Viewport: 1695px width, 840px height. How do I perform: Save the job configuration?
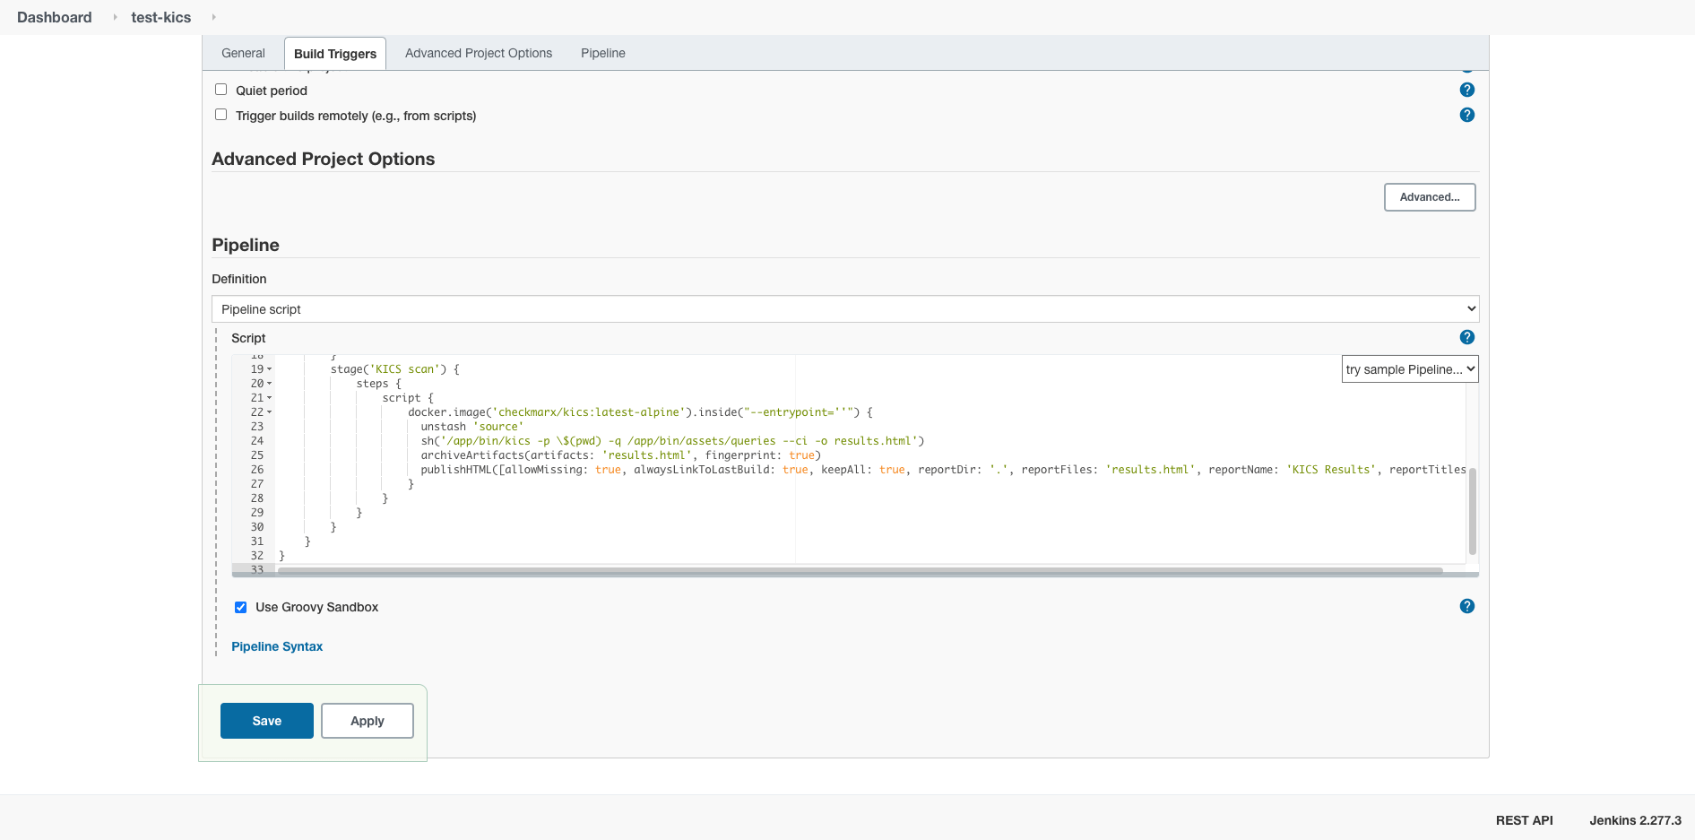(266, 720)
